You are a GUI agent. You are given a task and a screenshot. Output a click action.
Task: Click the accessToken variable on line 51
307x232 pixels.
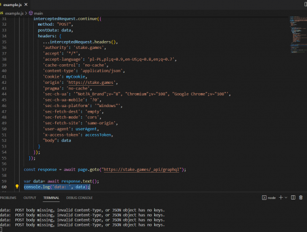[x=98, y=135]
